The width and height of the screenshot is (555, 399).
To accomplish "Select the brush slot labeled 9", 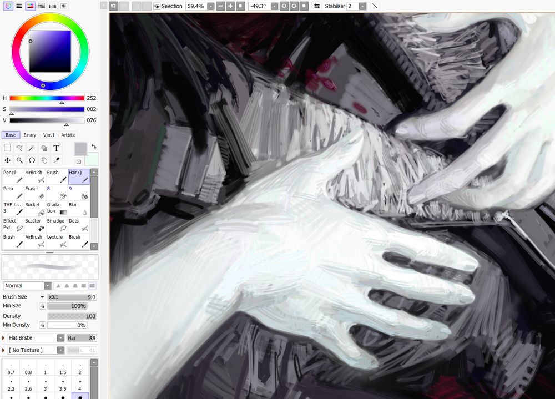I will (x=79, y=193).
